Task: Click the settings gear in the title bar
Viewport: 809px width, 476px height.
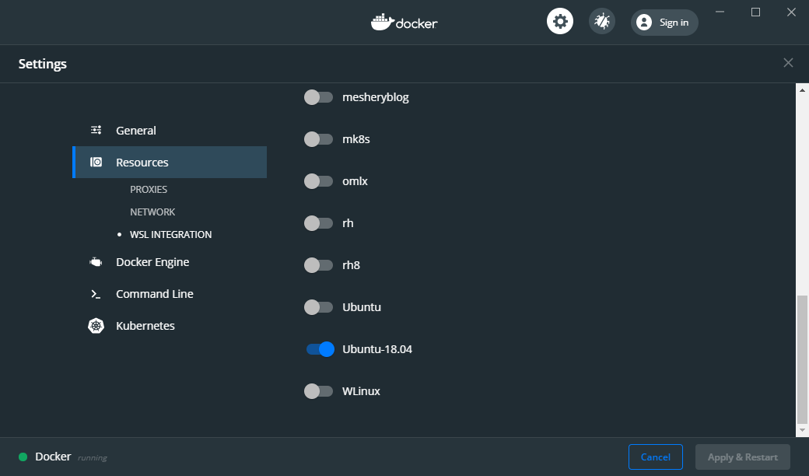Action: pyautogui.click(x=560, y=21)
